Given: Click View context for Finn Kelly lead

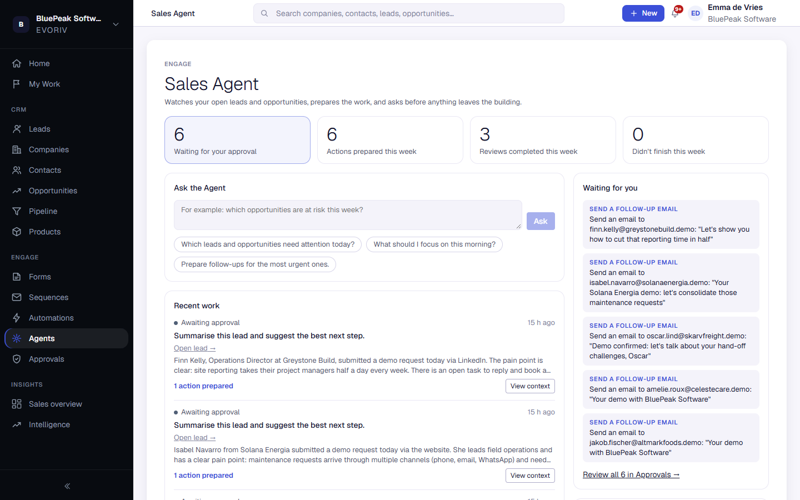Looking at the screenshot, I should (530, 386).
